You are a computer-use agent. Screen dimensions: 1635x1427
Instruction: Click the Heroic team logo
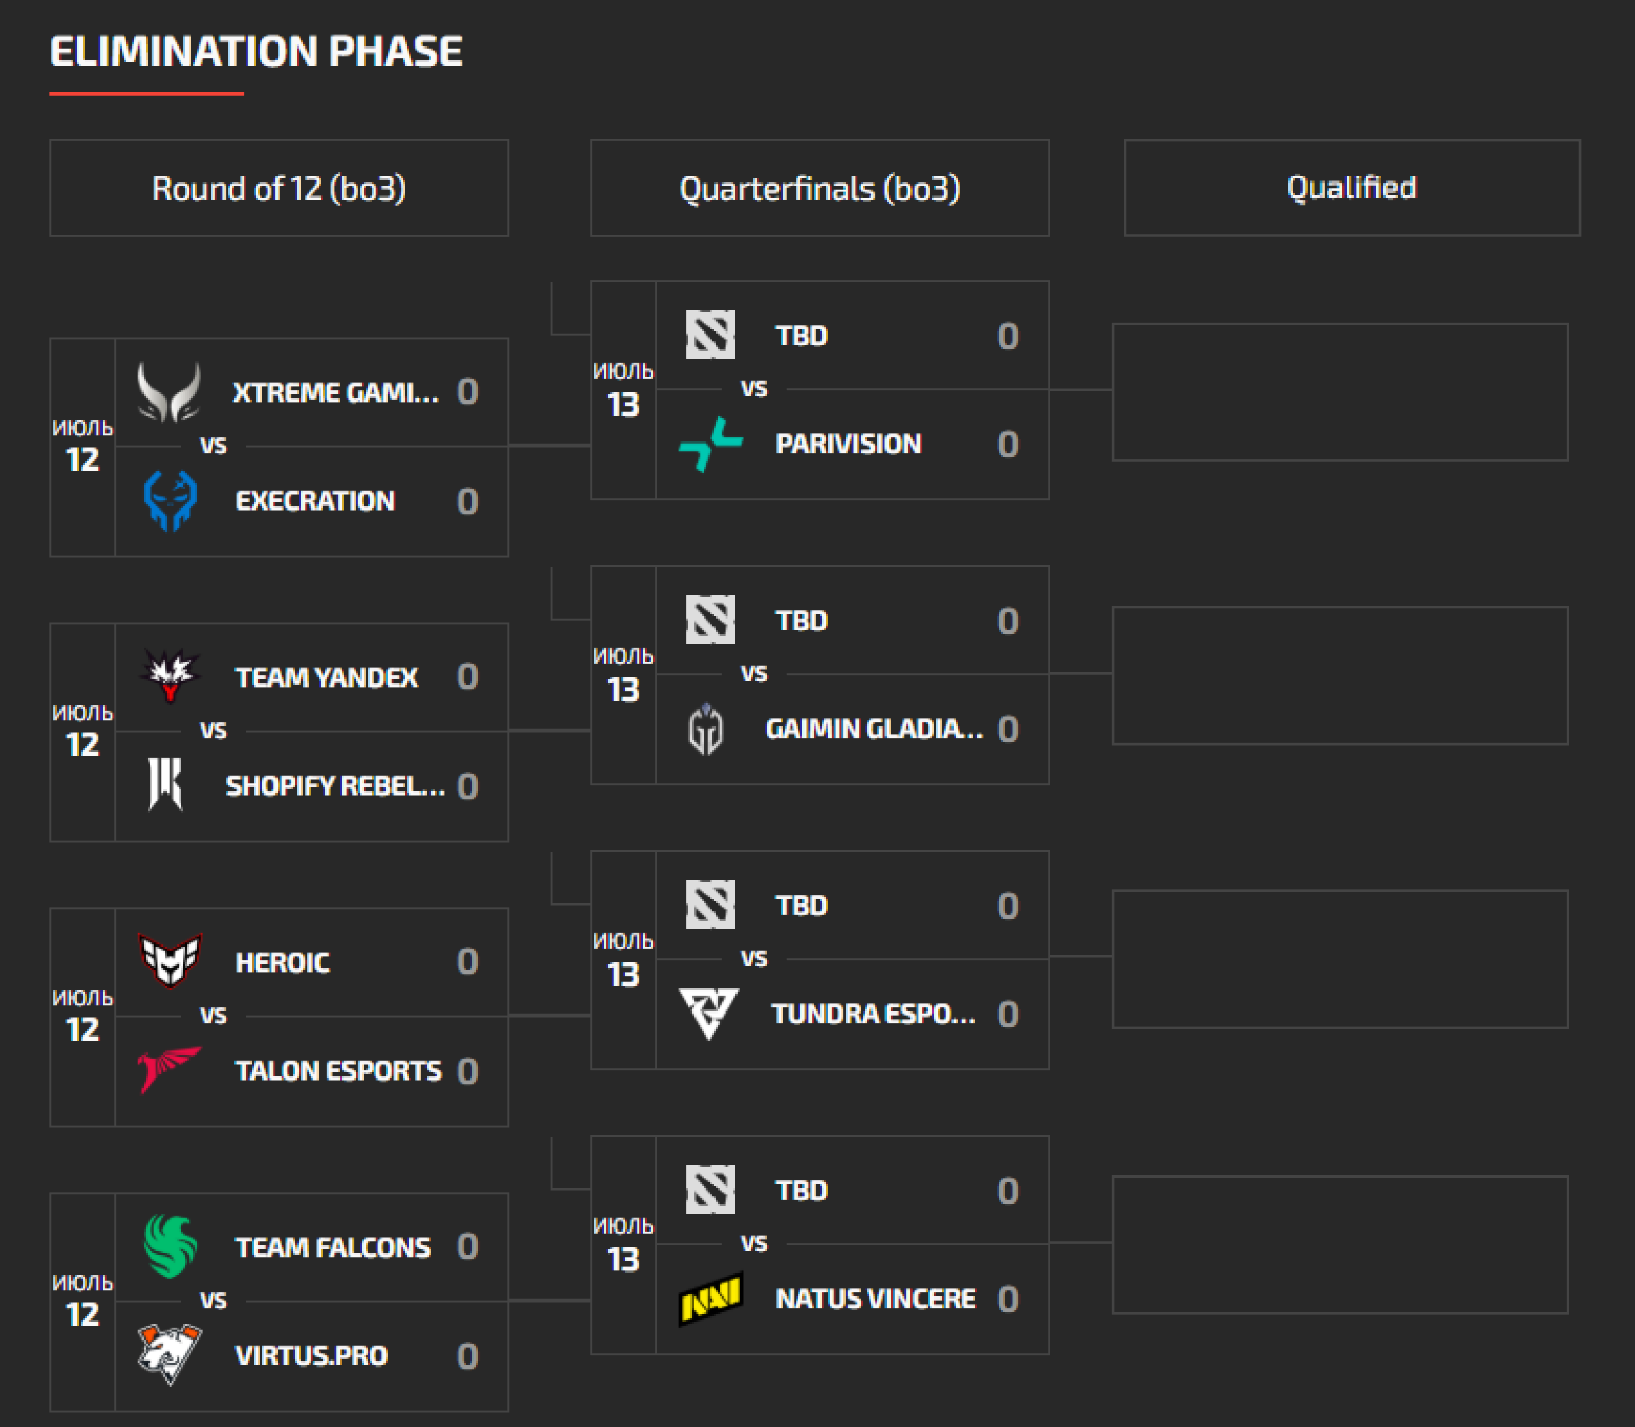tap(170, 960)
